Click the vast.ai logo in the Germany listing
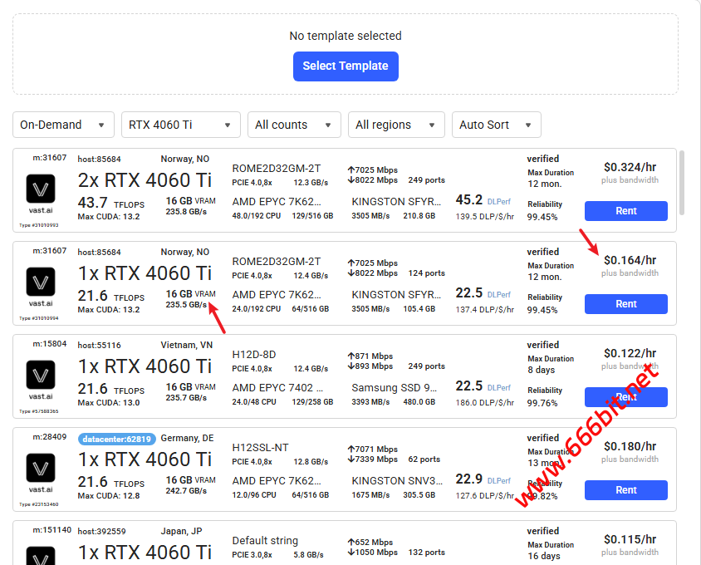The height and width of the screenshot is (565, 701). click(41, 468)
